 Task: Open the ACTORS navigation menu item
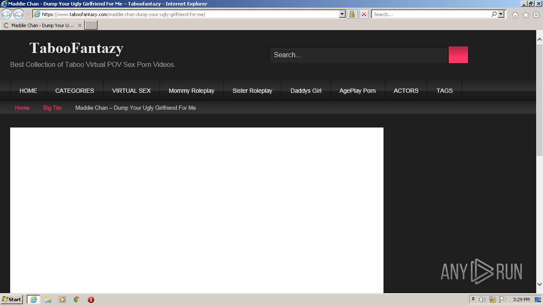tap(406, 91)
